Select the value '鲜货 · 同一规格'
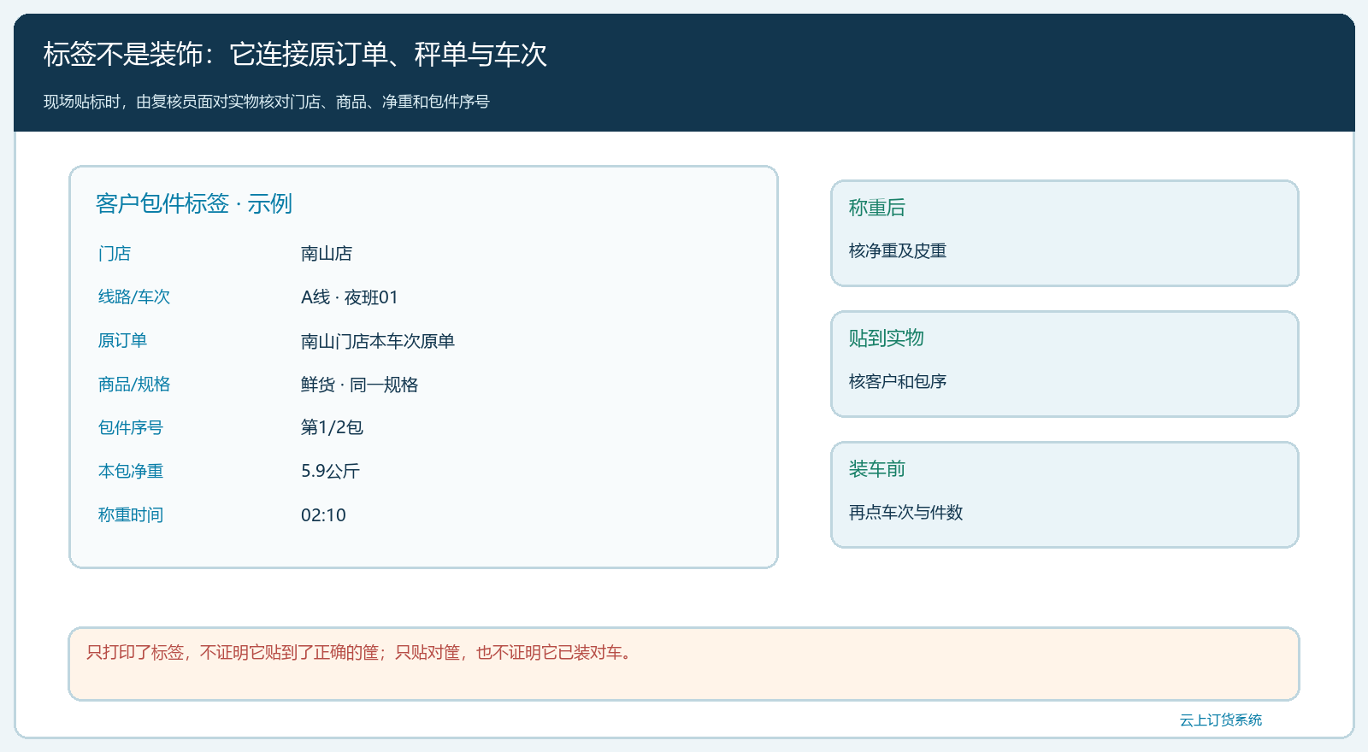Screen dimensions: 1368x752 (x=360, y=385)
